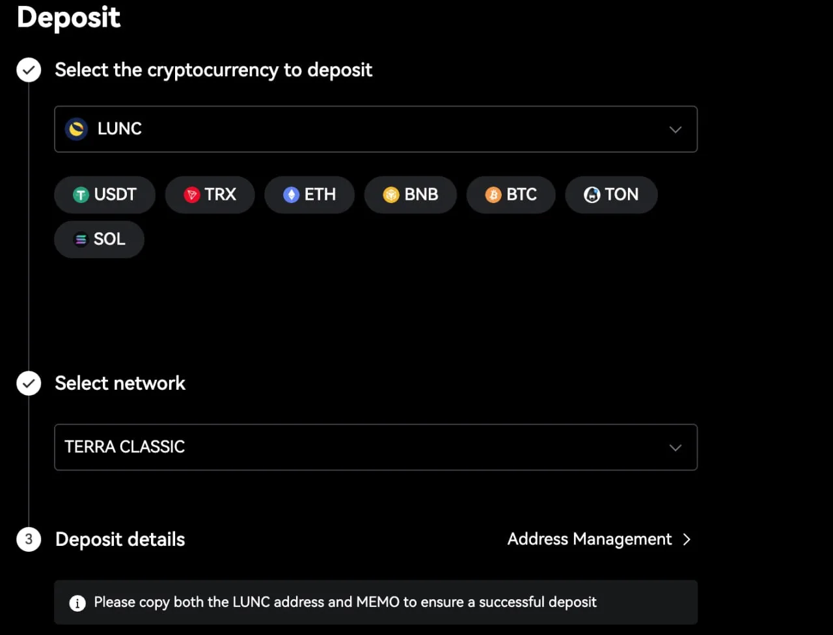The height and width of the screenshot is (635, 833).
Task: Click the Address Management chevron arrow
Action: click(687, 539)
